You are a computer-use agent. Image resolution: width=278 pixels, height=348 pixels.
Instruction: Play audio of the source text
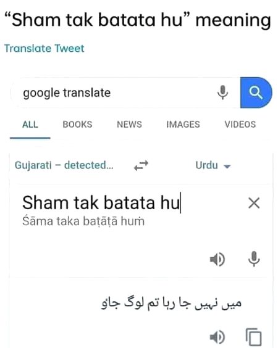click(x=217, y=259)
